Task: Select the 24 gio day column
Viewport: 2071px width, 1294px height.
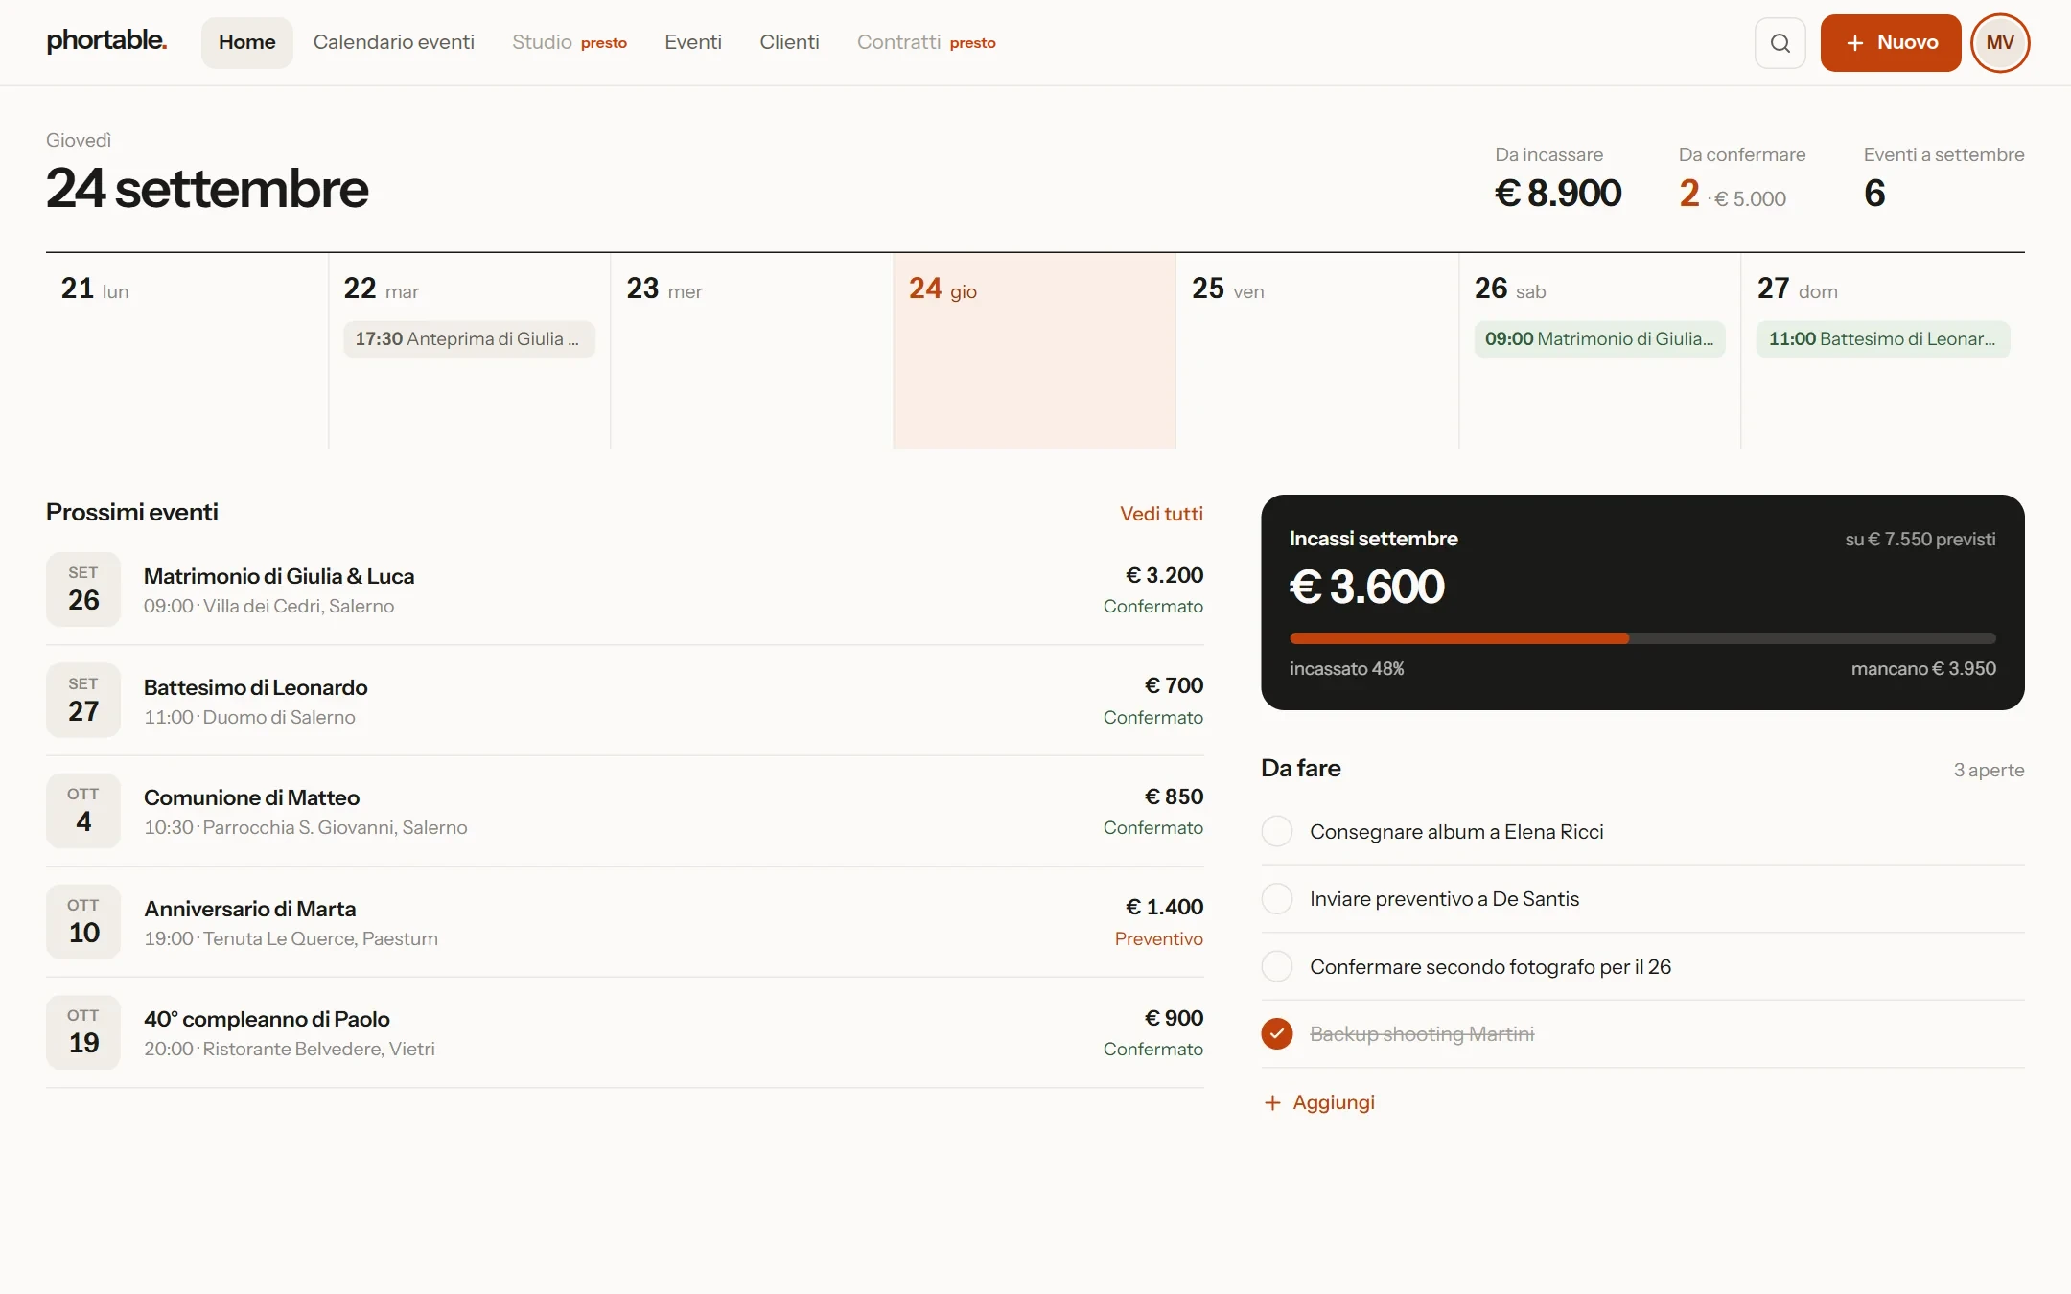Action: click(x=1035, y=351)
